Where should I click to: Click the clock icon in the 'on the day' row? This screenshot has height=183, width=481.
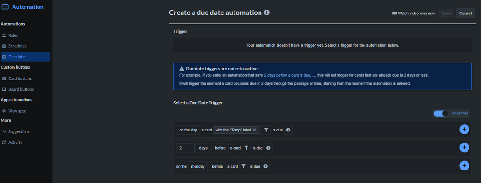(288, 130)
